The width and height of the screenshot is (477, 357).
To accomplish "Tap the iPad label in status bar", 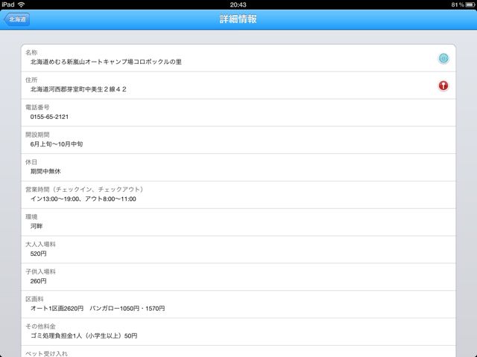I will tap(8, 4).
